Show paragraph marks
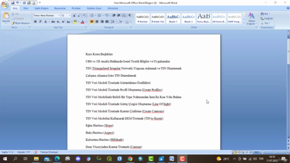The height and width of the screenshot is (163, 290). (x=130, y=15)
